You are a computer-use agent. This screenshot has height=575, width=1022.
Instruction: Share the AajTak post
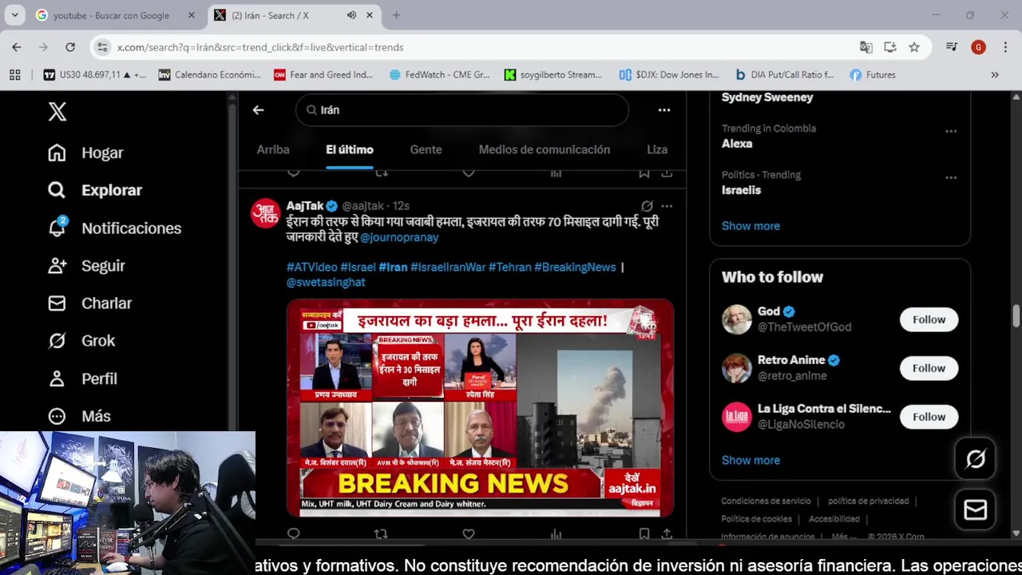point(667,533)
